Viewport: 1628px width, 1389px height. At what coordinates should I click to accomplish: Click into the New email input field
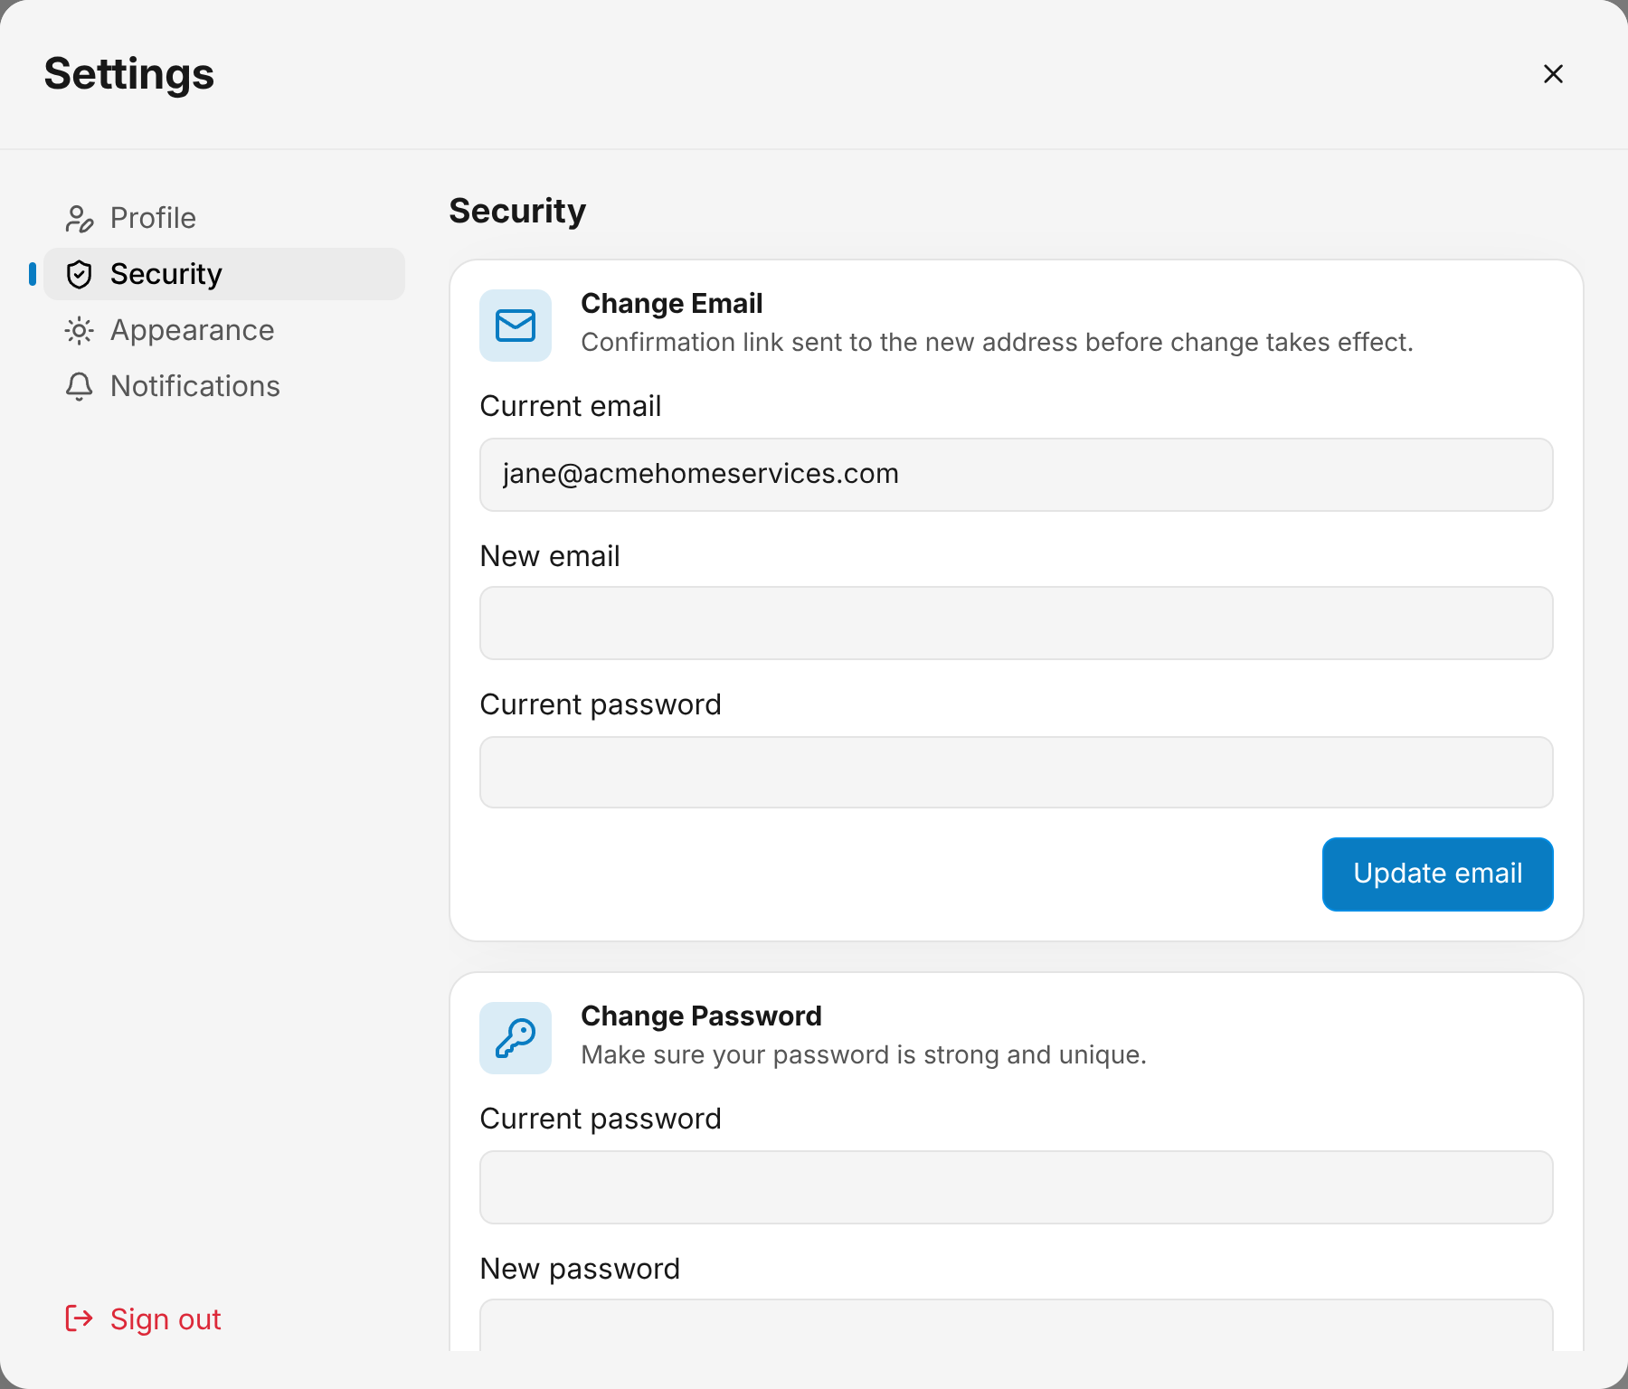tap(1017, 623)
